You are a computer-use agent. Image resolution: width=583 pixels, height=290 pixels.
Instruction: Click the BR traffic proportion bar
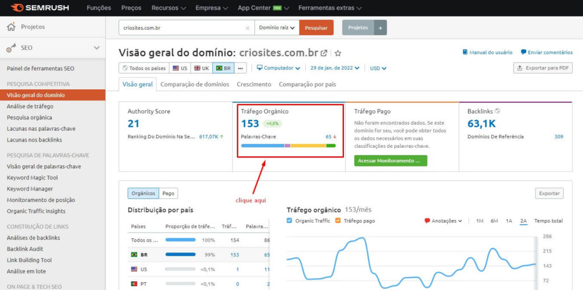point(180,255)
